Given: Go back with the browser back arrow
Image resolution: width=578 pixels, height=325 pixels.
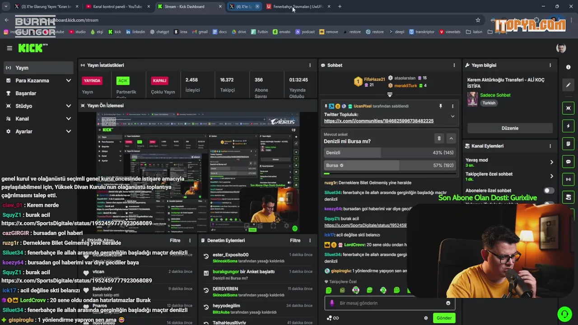Looking at the screenshot, I should [6, 20].
